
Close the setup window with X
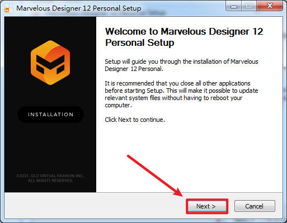coord(270,6)
